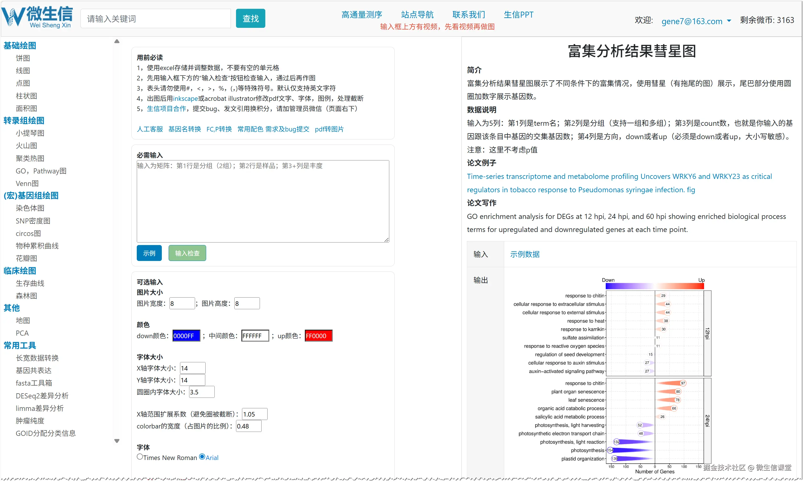Click the up color FF0000 swatch
Viewport: 803px width, 483px height.
(x=318, y=336)
